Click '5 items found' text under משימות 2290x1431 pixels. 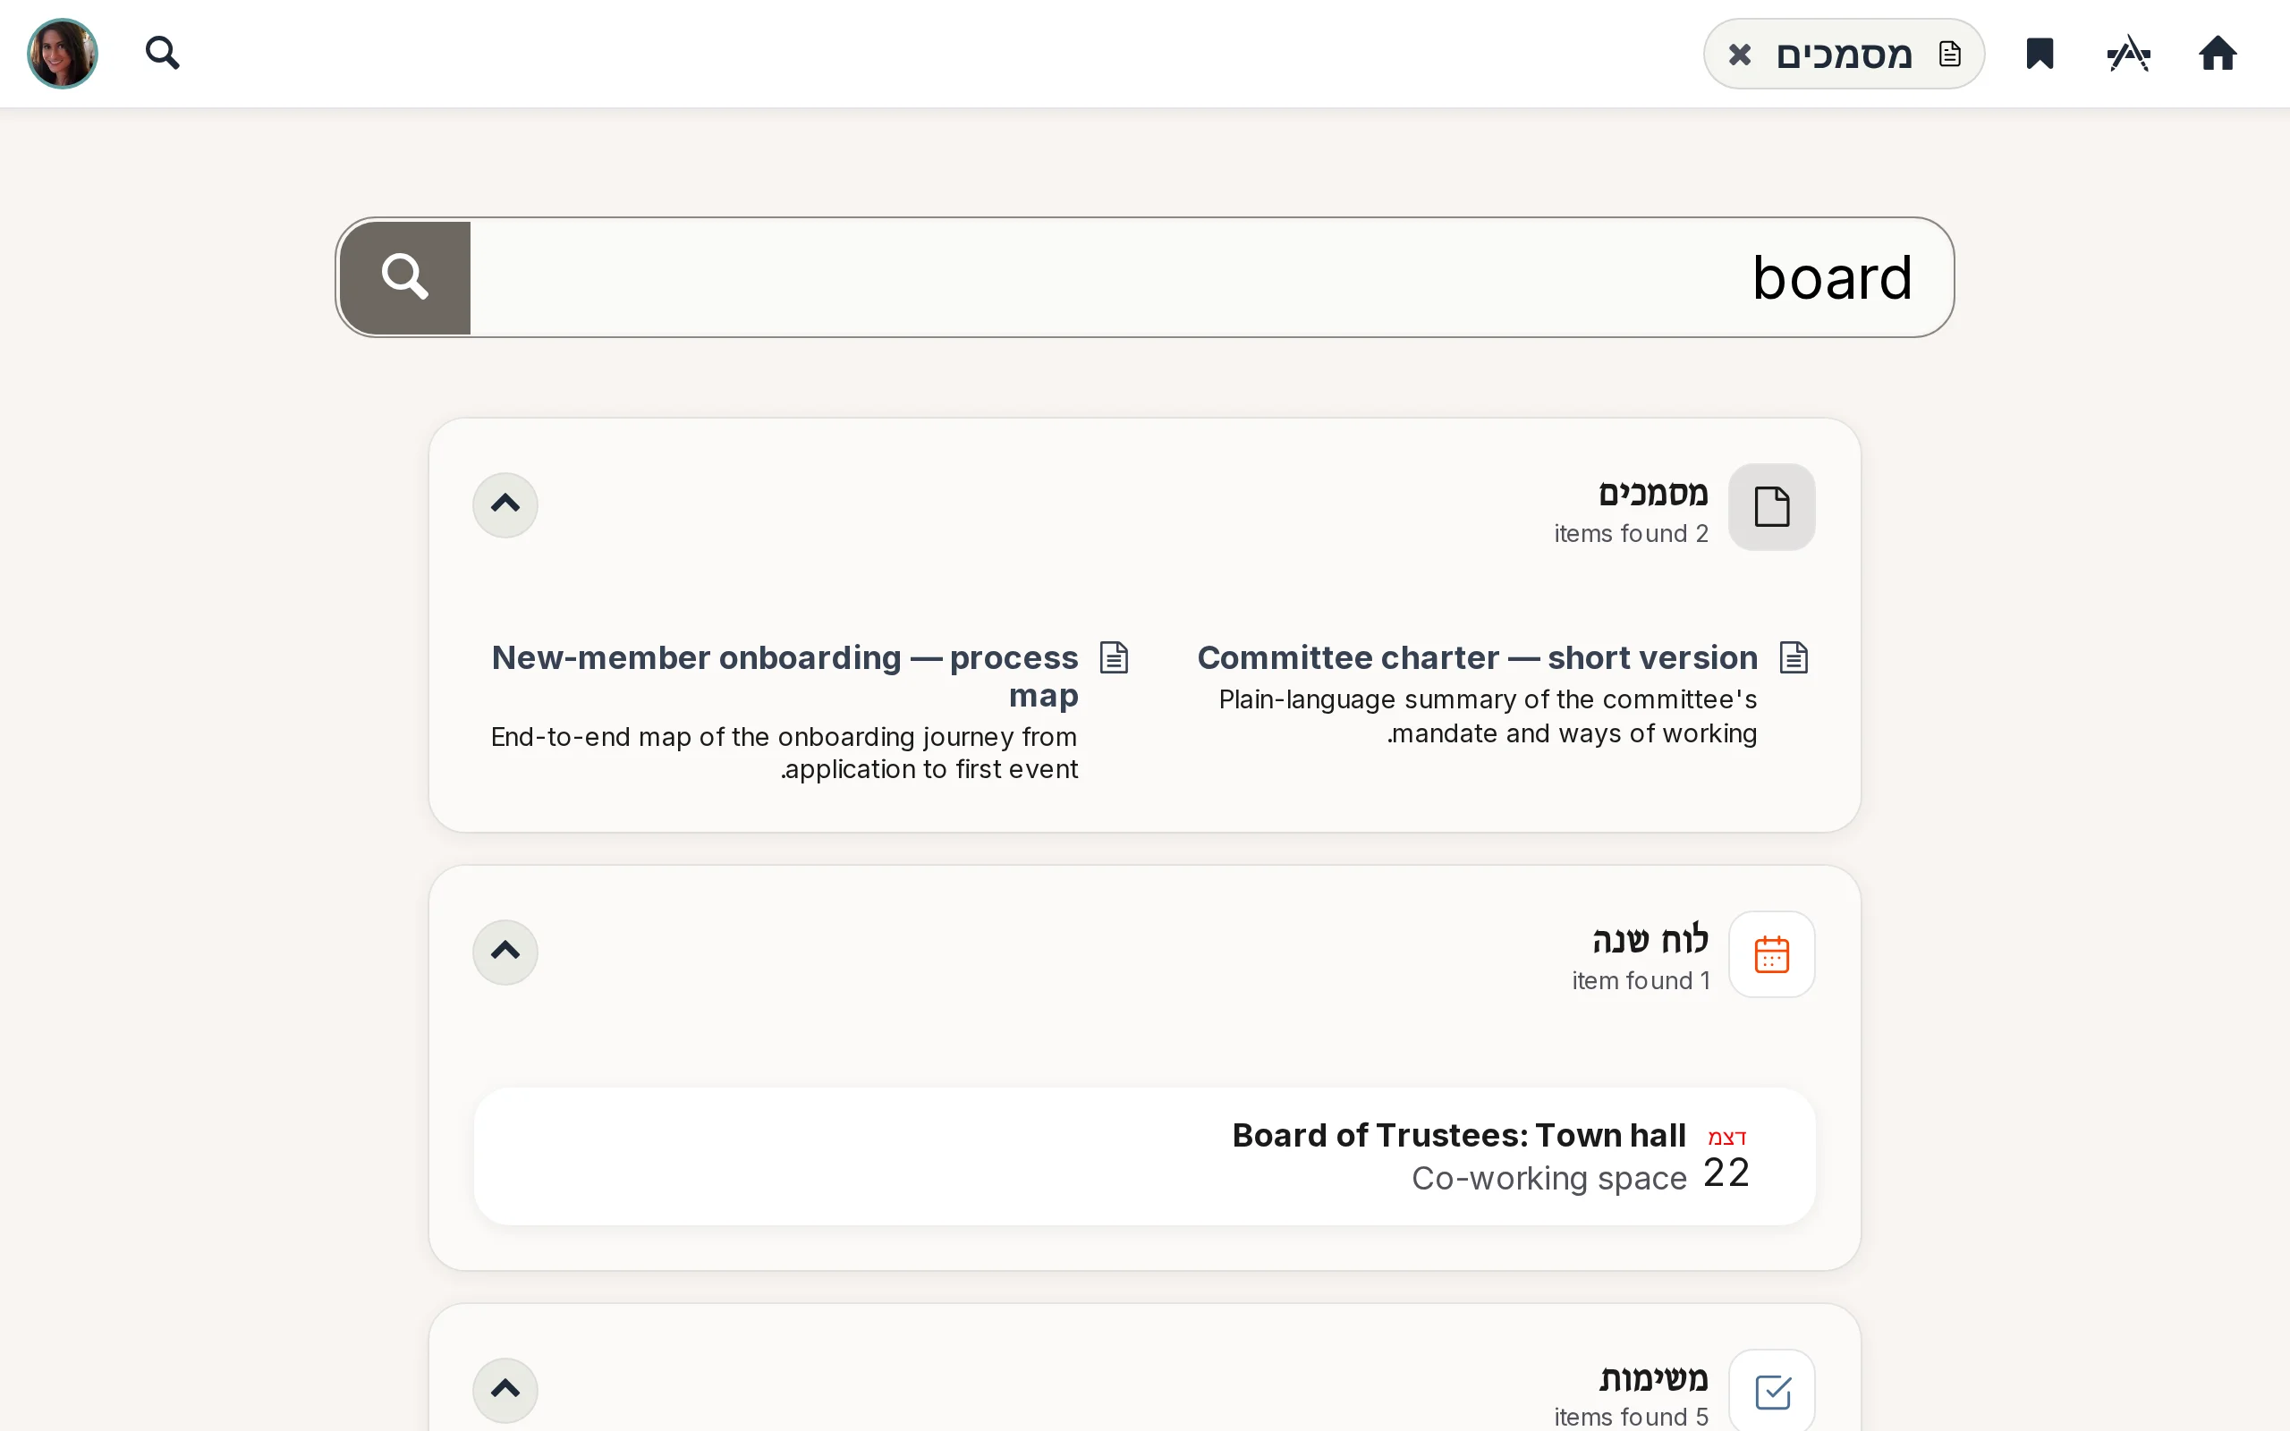point(1631,1417)
